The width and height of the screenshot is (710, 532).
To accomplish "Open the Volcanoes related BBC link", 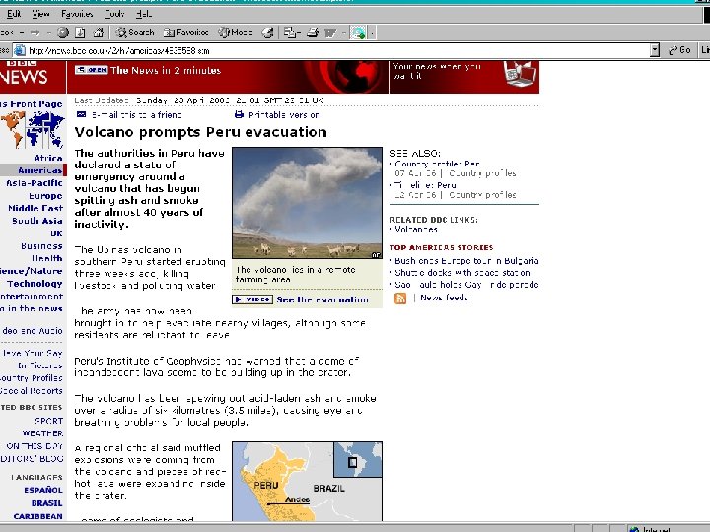I will (x=416, y=229).
